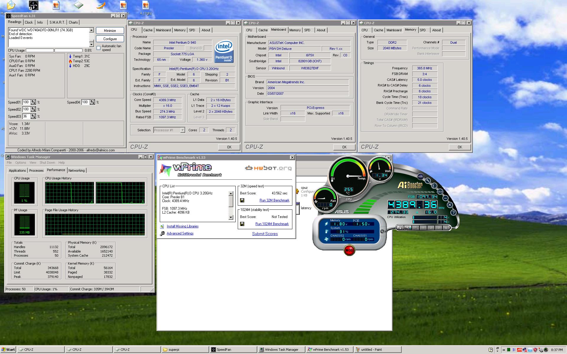Screen dimensions: 567x354
Task: Click the red NOS button under AI Booster
Action: click(x=349, y=250)
